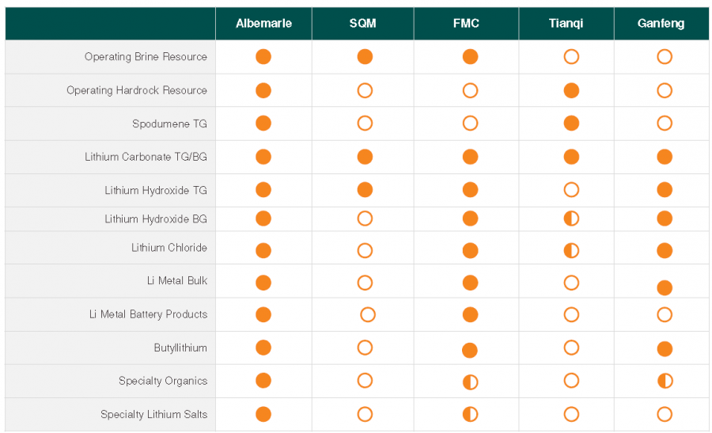
Task: Click the Butyllithium row label
Action: (x=180, y=348)
